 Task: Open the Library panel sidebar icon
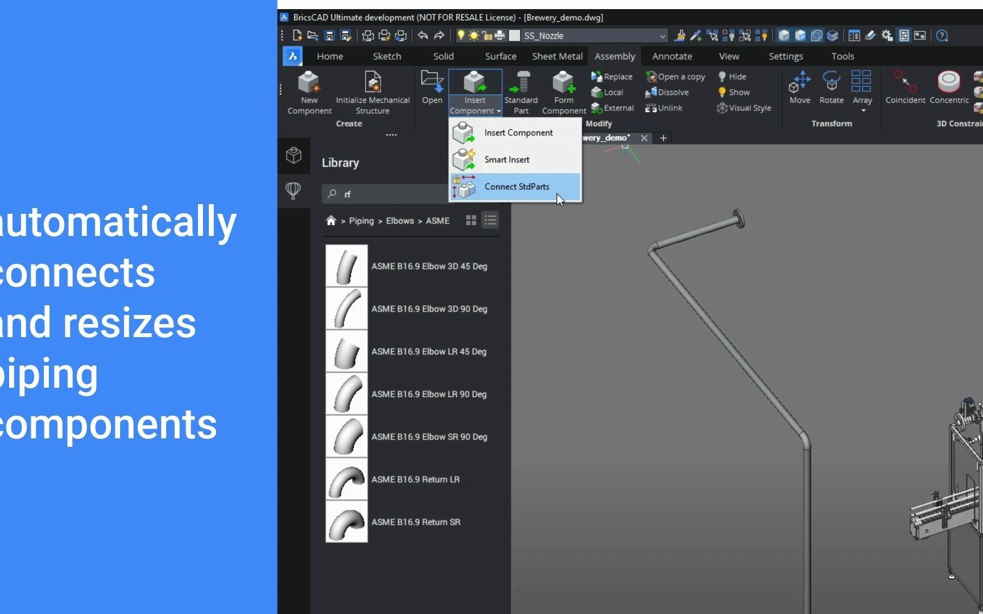[294, 155]
